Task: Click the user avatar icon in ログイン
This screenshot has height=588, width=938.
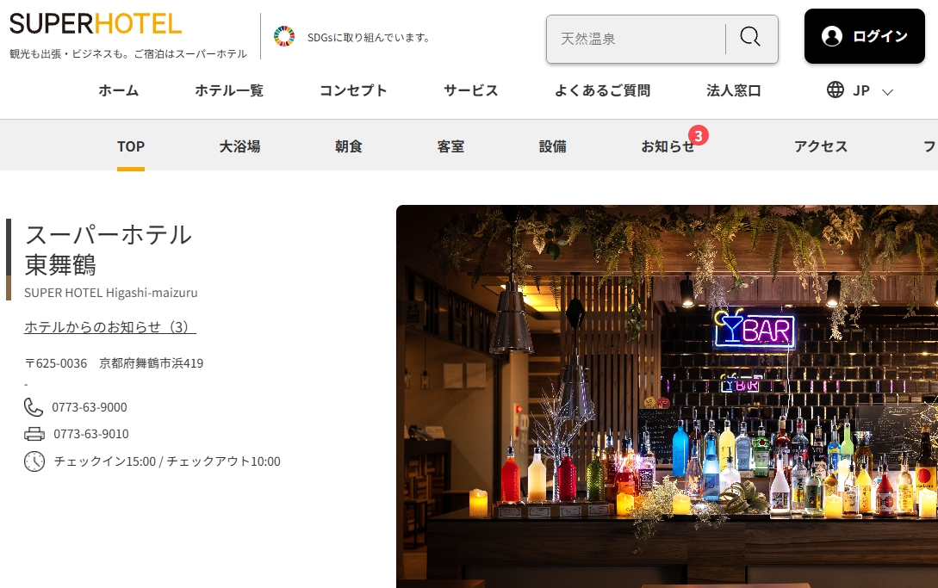Action: click(x=831, y=36)
